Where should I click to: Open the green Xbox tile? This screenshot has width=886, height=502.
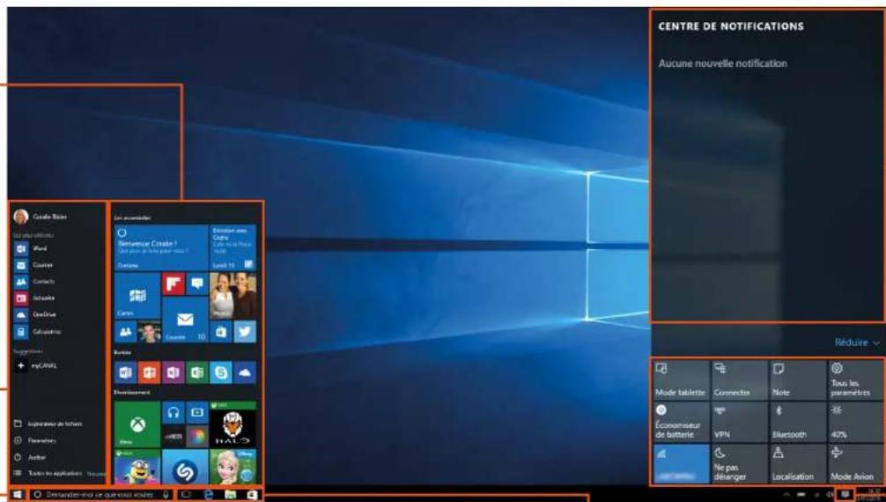point(137,424)
